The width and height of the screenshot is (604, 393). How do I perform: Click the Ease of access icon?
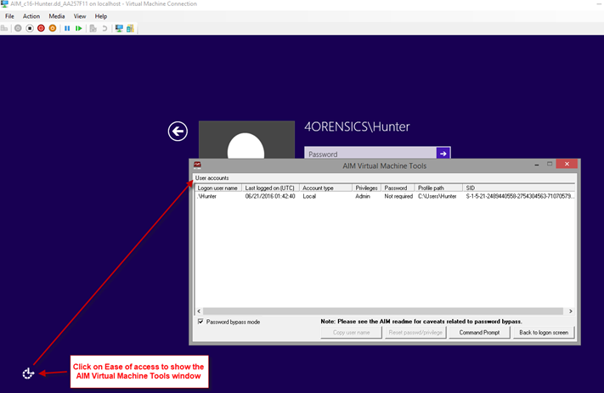tap(28, 373)
